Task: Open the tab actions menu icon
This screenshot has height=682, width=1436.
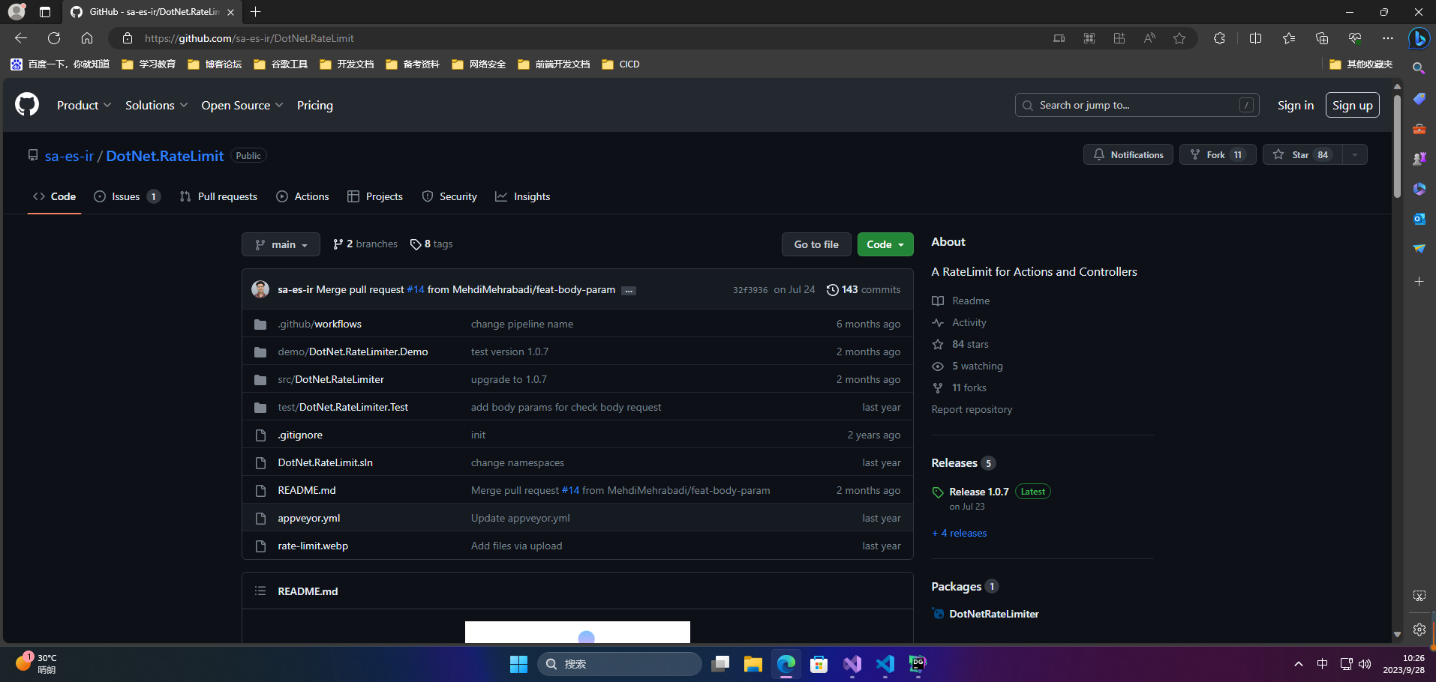Action: coord(45,12)
